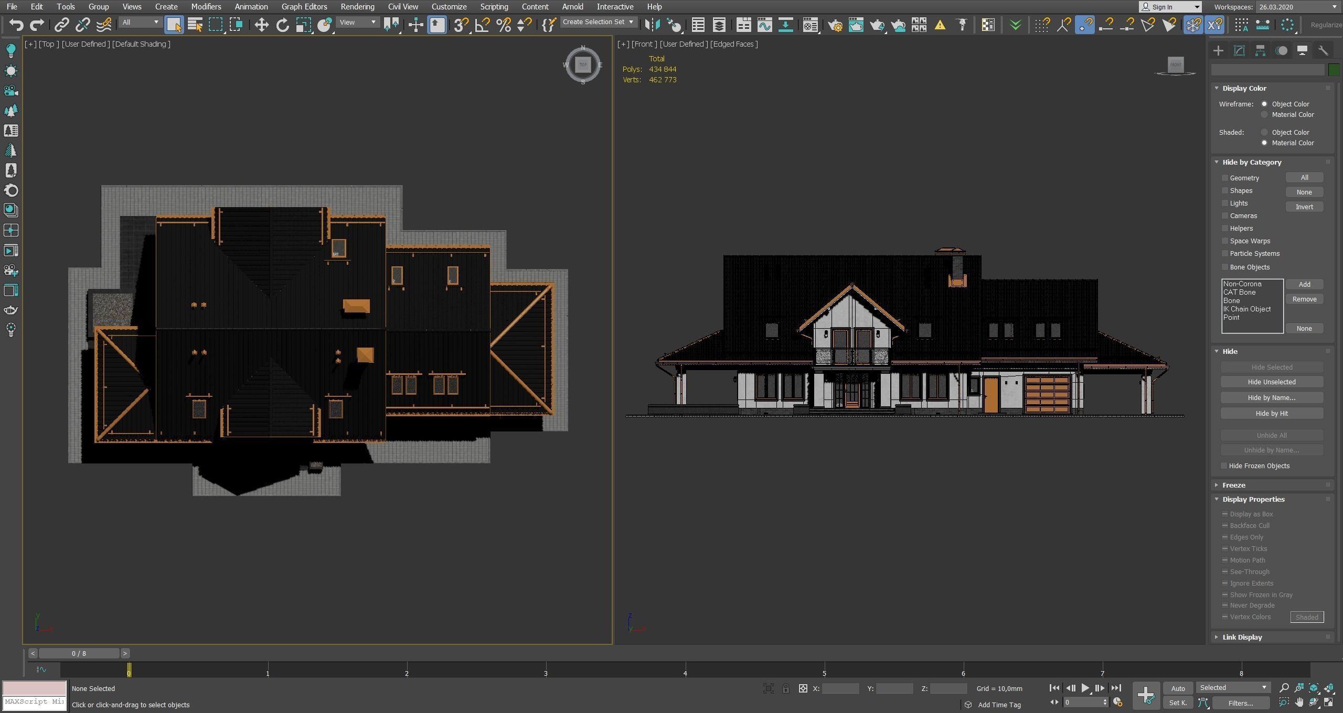The height and width of the screenshot is (713, 1343).
Task: Select the Select and Link tool
Action: click(62, 25)
